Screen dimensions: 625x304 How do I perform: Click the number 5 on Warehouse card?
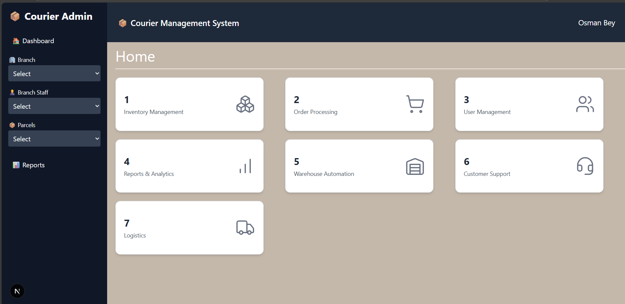pyautogui.click(x=296, y=162)
